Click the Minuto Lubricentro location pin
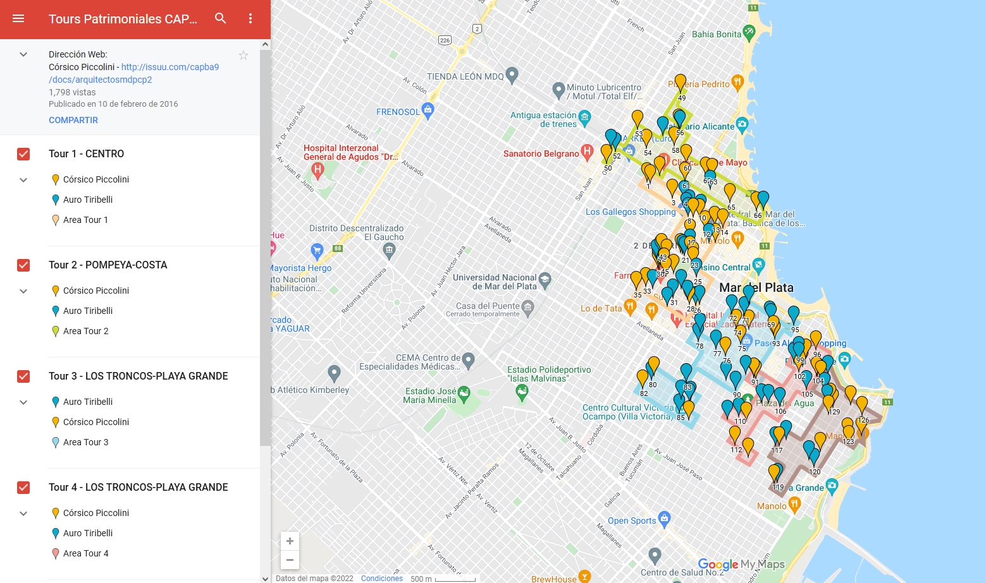The width and height of the screenshot is (986, 583). pos(558,90)
